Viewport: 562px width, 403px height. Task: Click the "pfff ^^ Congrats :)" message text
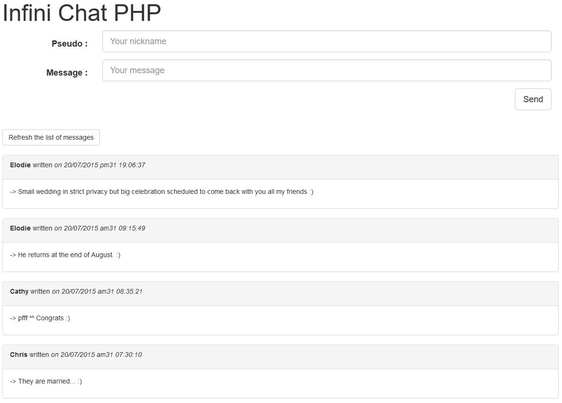(x=40, y=318)
